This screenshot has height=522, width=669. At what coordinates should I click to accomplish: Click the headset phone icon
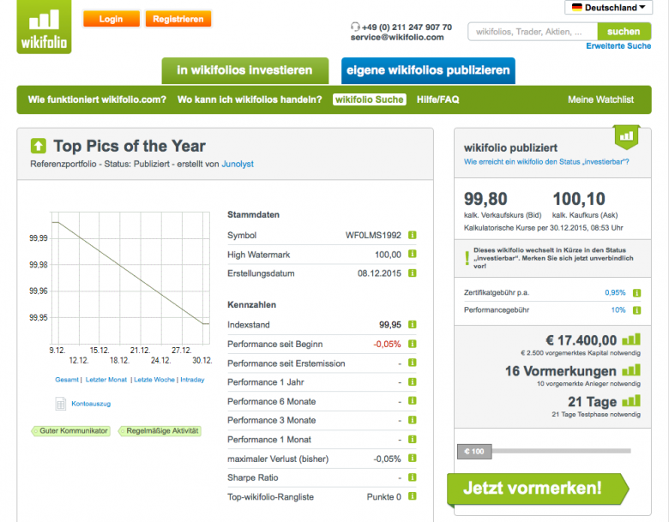[x=355, y=27]
